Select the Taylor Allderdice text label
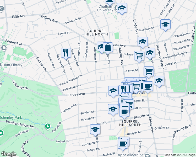 click(129, 155)
